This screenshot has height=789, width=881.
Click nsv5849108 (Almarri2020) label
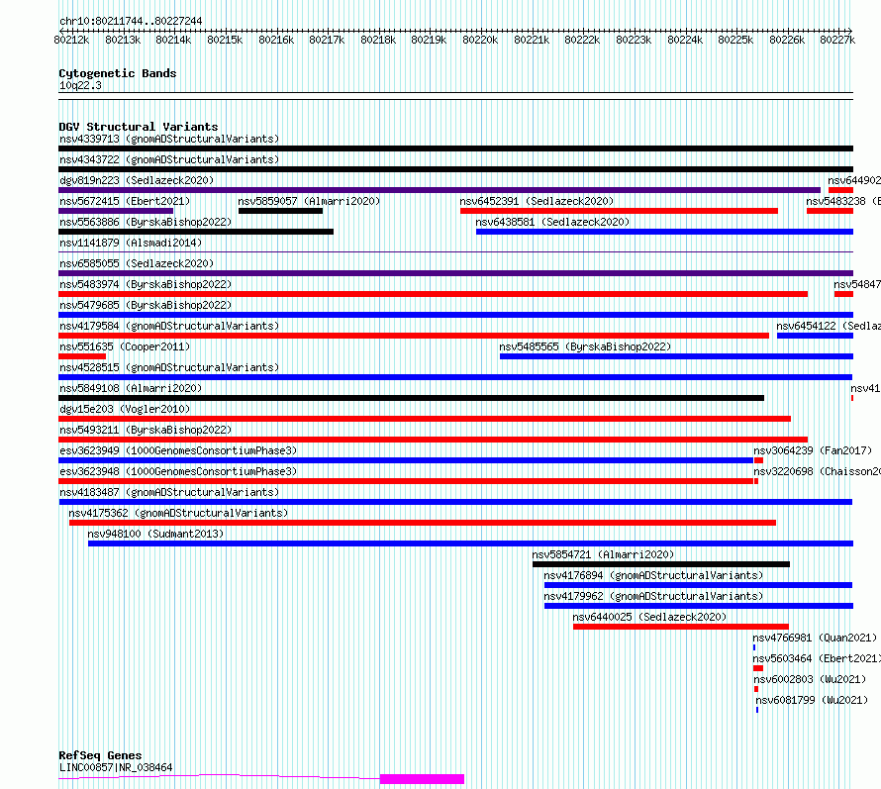click(131, 388)
